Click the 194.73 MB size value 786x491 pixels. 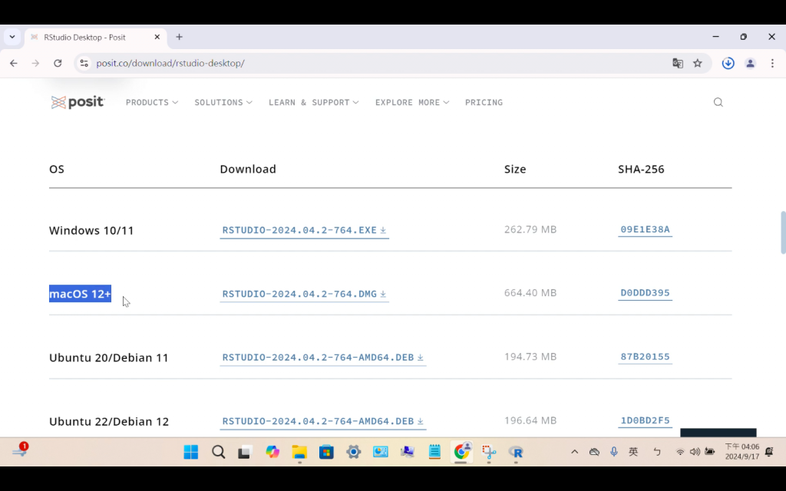coord(530,357)
